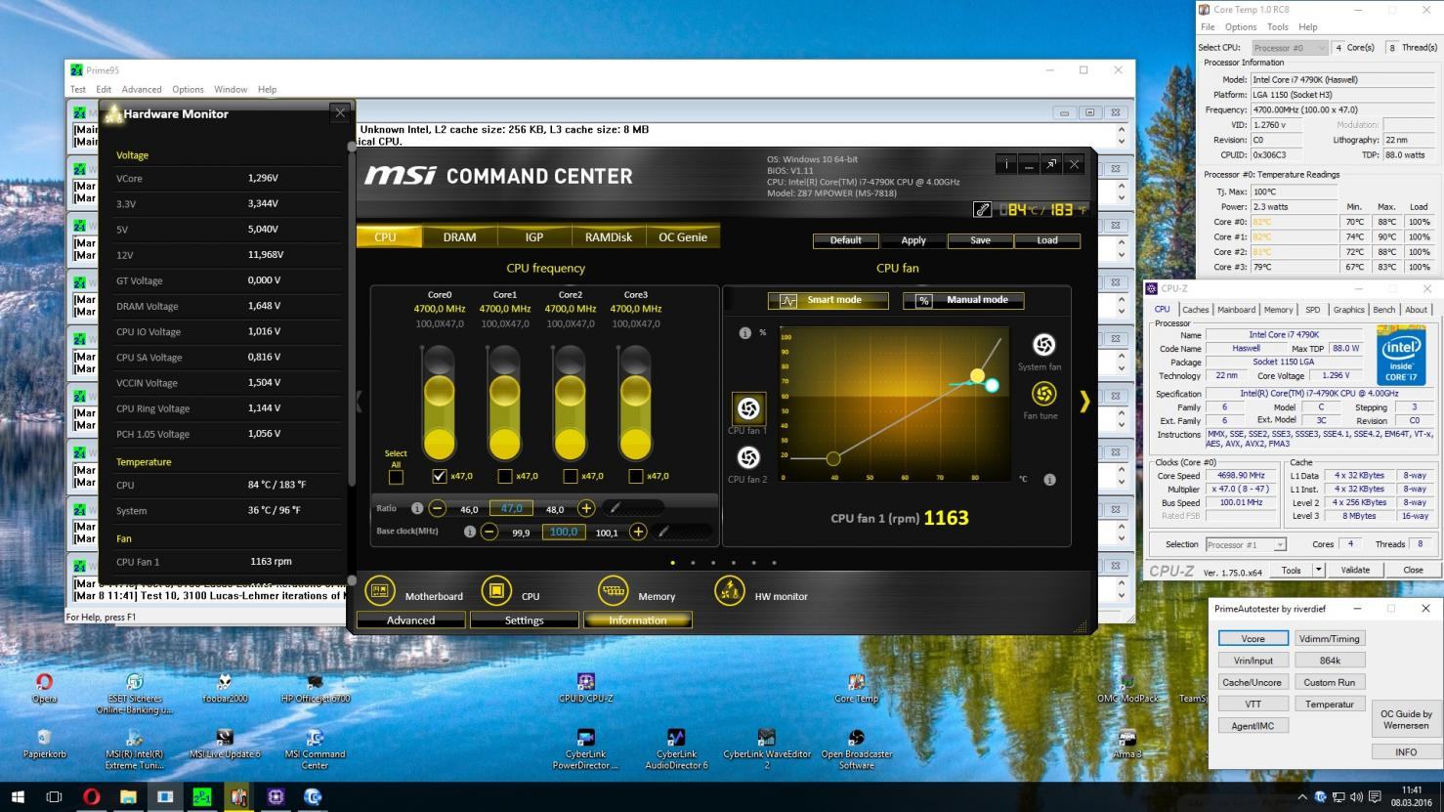
Task: Check the Core1 x47,0 checkbox
Action: tap(504, 476)
